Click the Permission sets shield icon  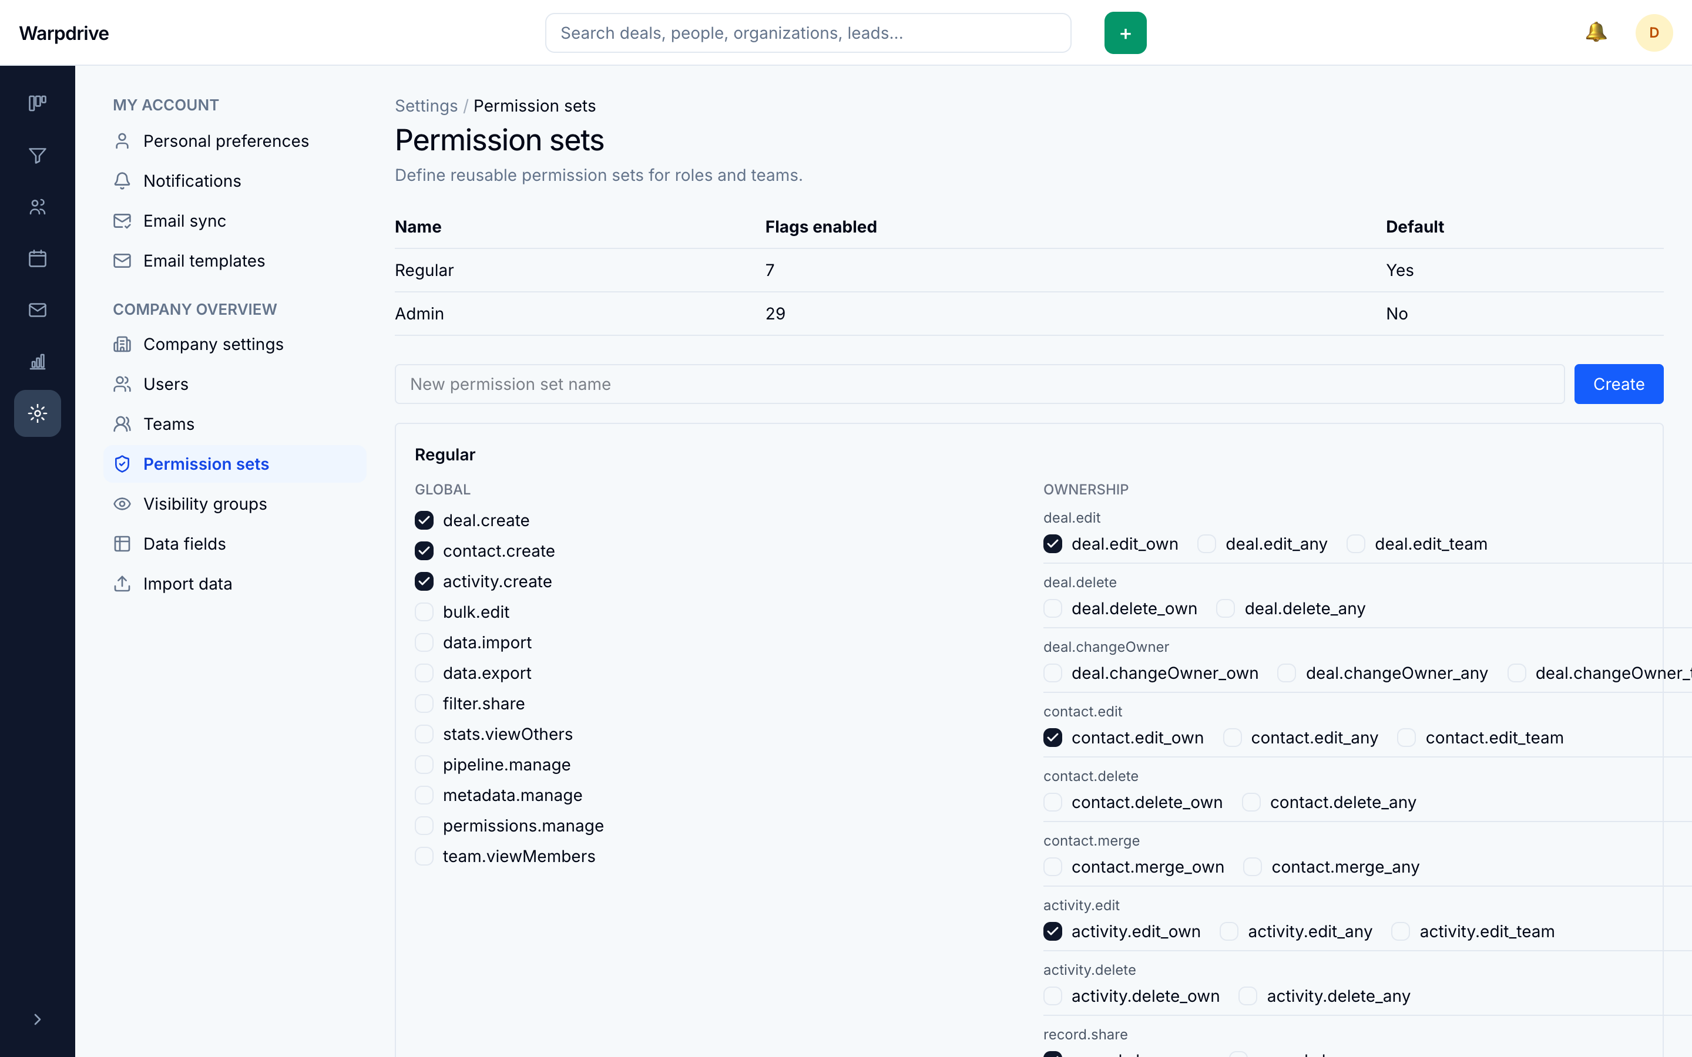[122, 464]
